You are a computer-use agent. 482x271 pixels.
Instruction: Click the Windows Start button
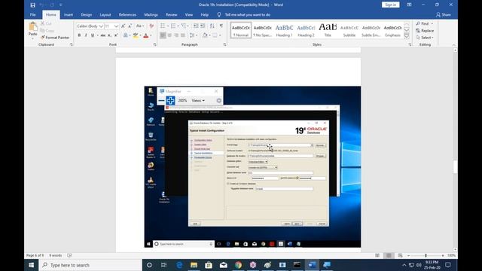32,265
